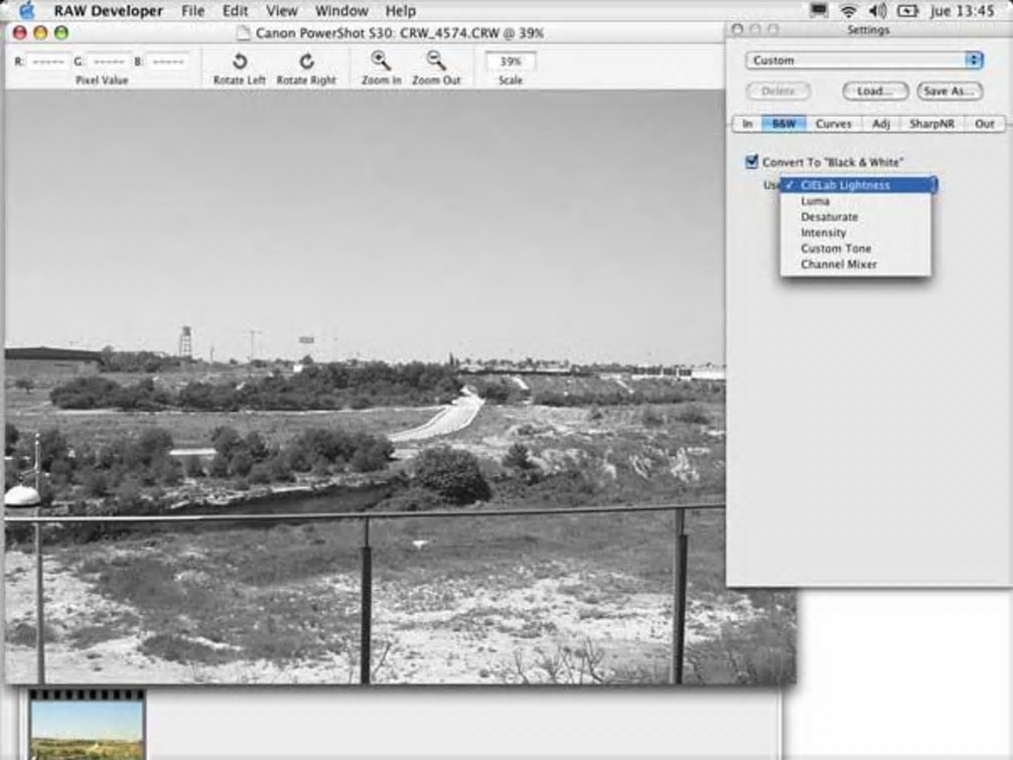This screenshot has width=1013, height=760.
Task: Switch to the Curves tab
Action: coord(833,123)
